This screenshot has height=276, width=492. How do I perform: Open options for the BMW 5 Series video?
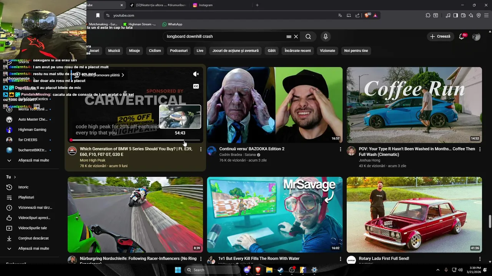click(201, 149)
